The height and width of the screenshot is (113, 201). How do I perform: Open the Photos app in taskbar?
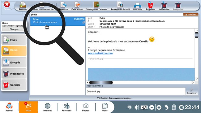click(x=86, y=107)
